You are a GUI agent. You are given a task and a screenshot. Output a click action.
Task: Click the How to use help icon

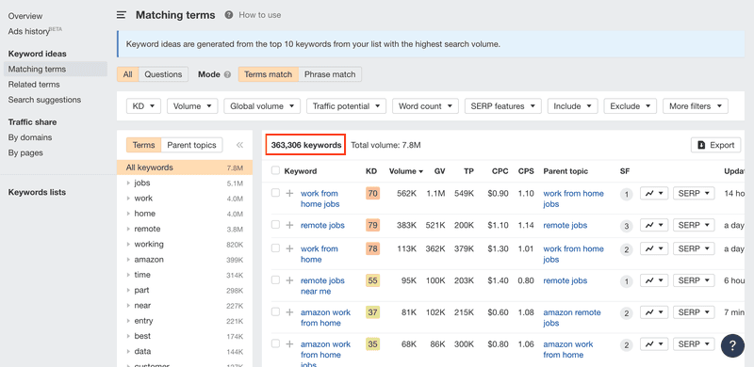click(229, 15)
